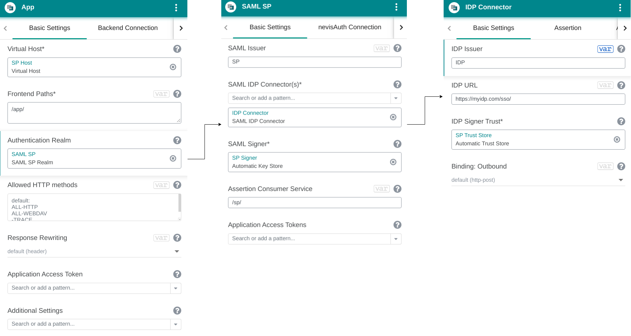Click the Frontend Paths text area
This screenshot has height=336, width=631.
tap(94, 113)
